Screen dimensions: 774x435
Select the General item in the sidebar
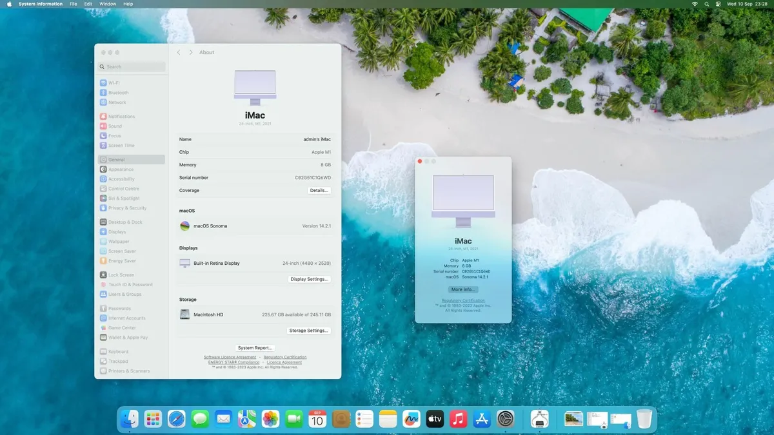click(132, 160)
